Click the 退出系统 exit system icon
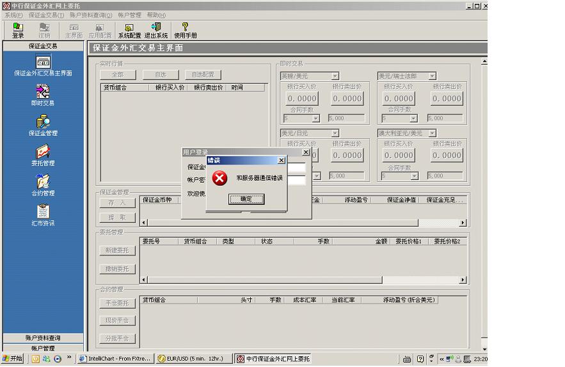 point(155,31)
